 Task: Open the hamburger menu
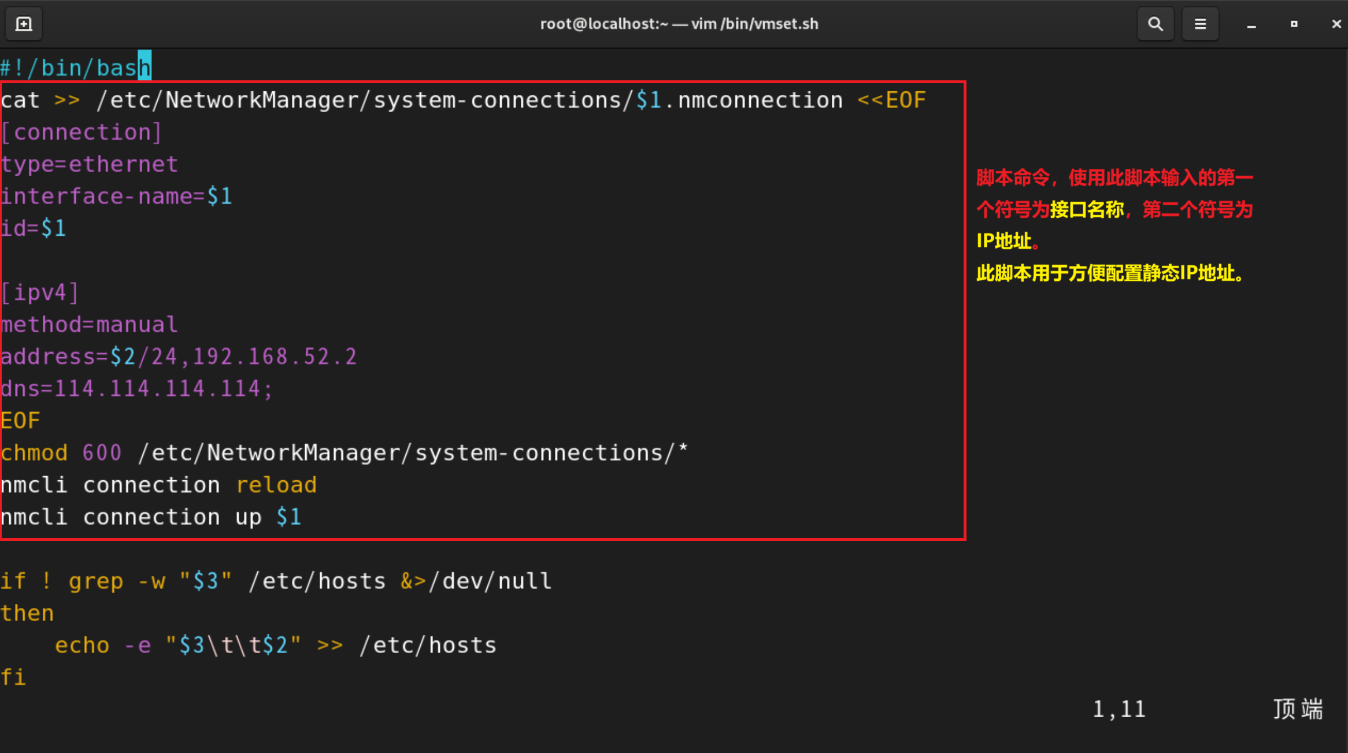point(1200,24)
